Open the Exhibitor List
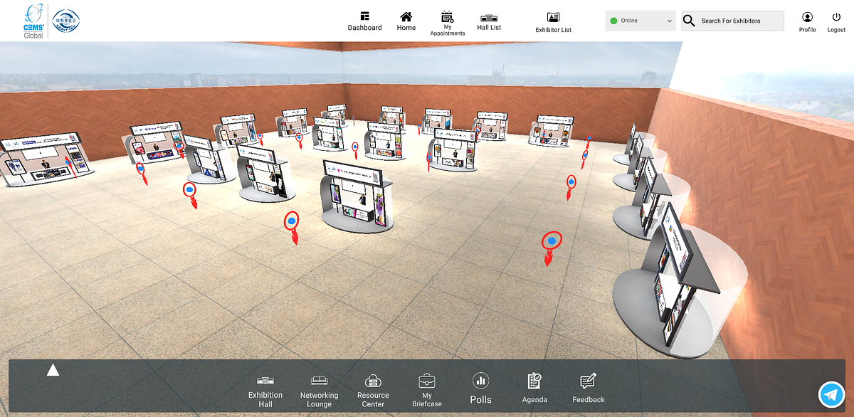 click(x=553, y=21)
